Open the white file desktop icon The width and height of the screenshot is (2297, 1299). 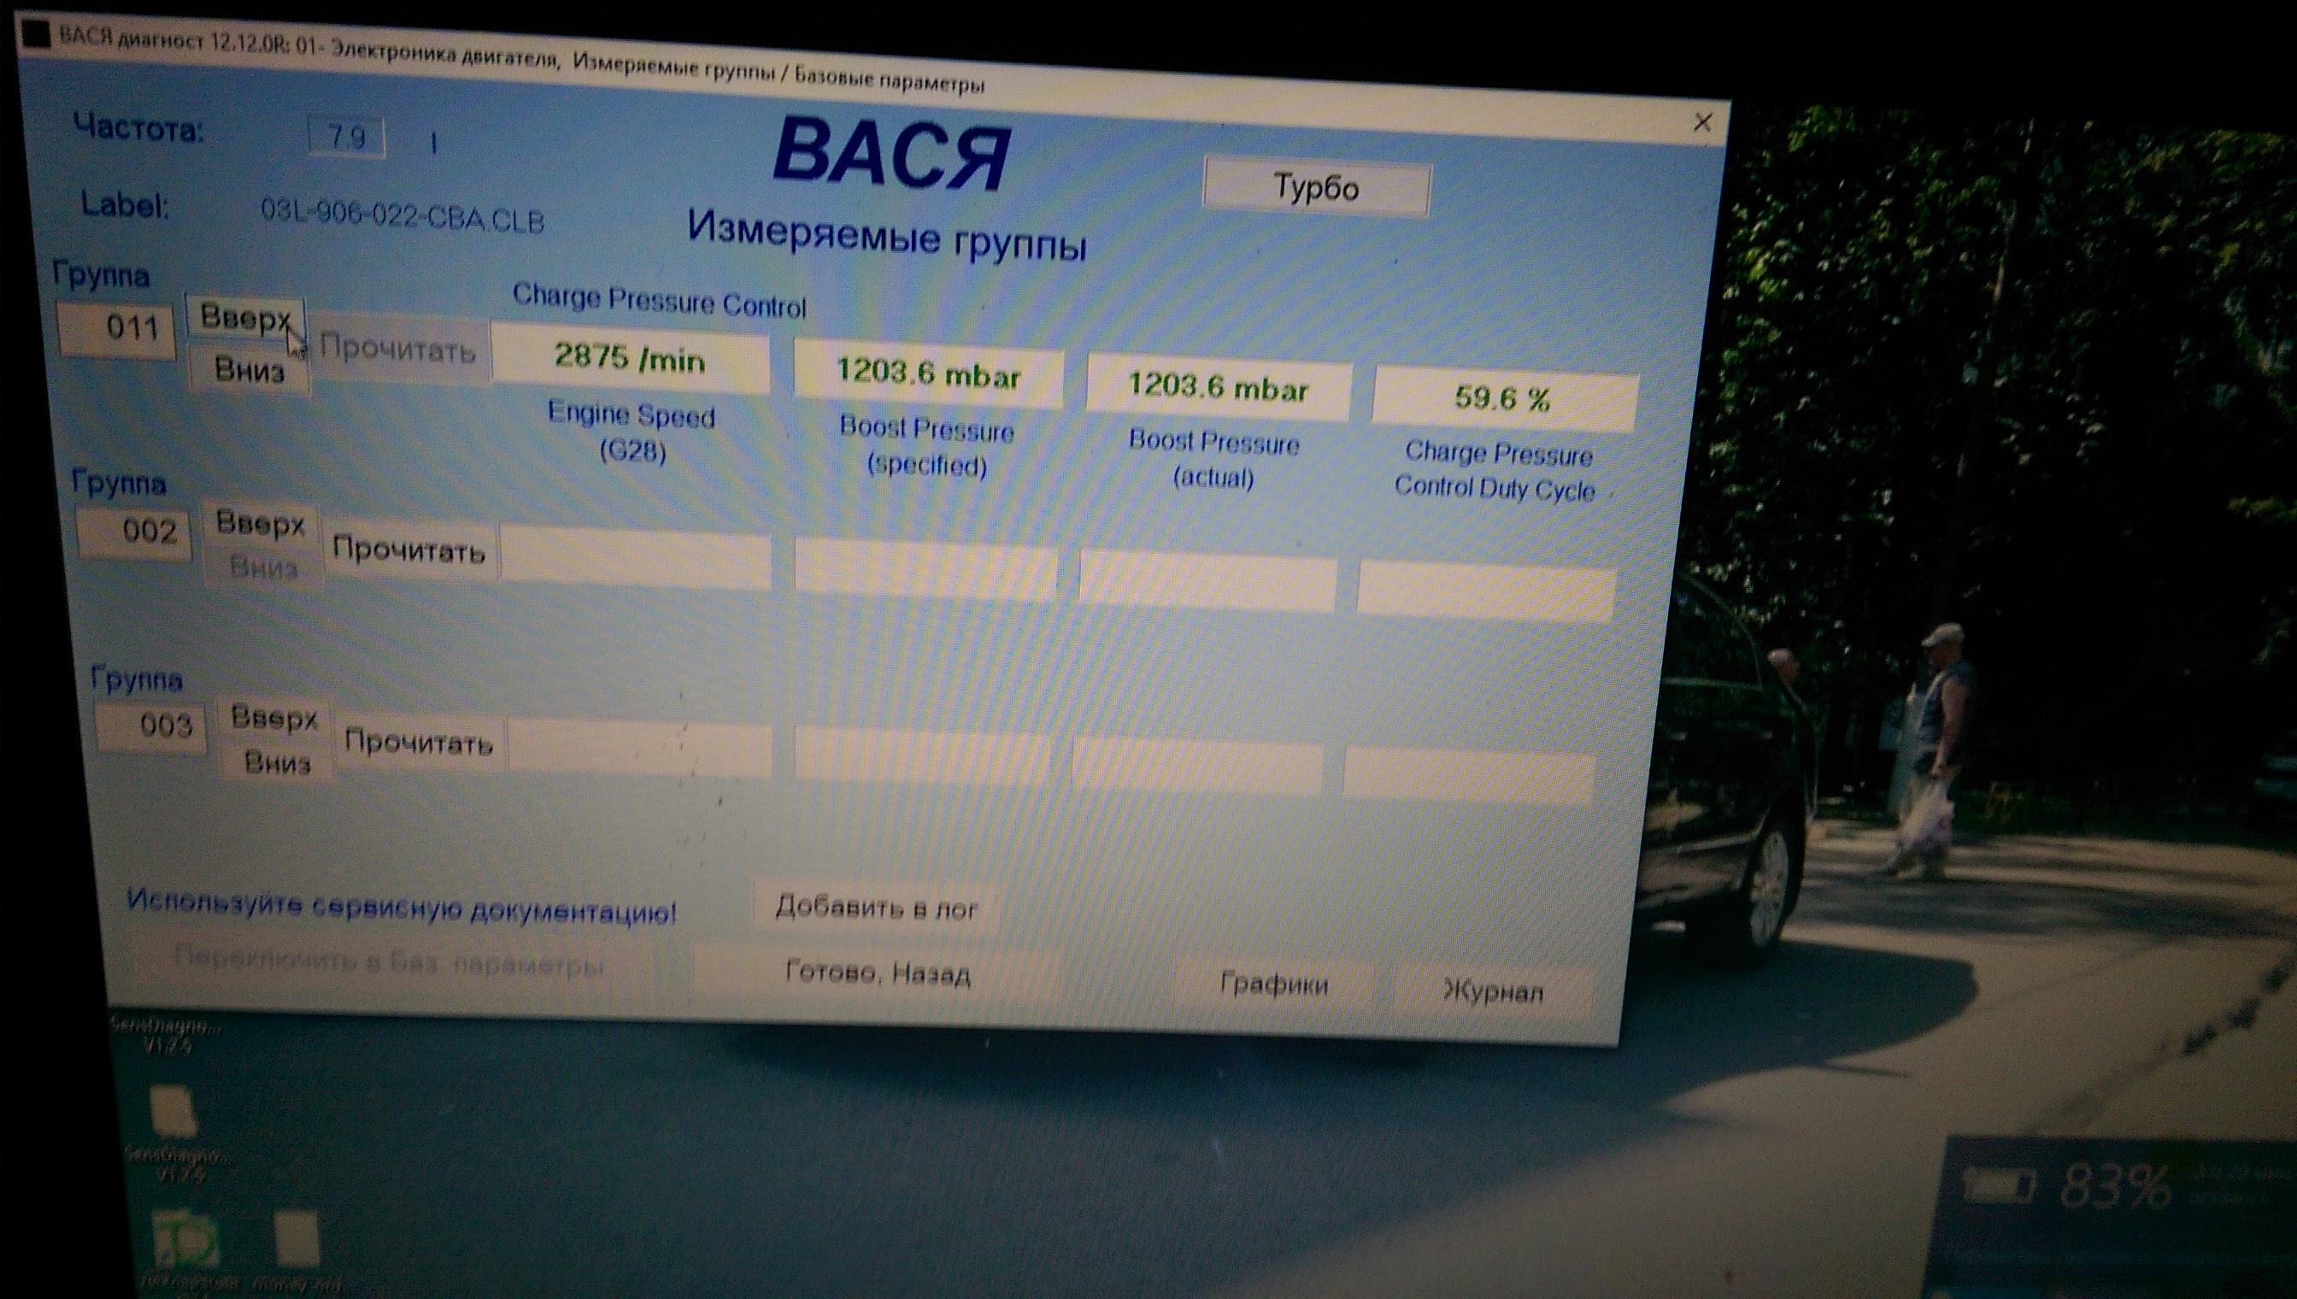pos(297,1239)
